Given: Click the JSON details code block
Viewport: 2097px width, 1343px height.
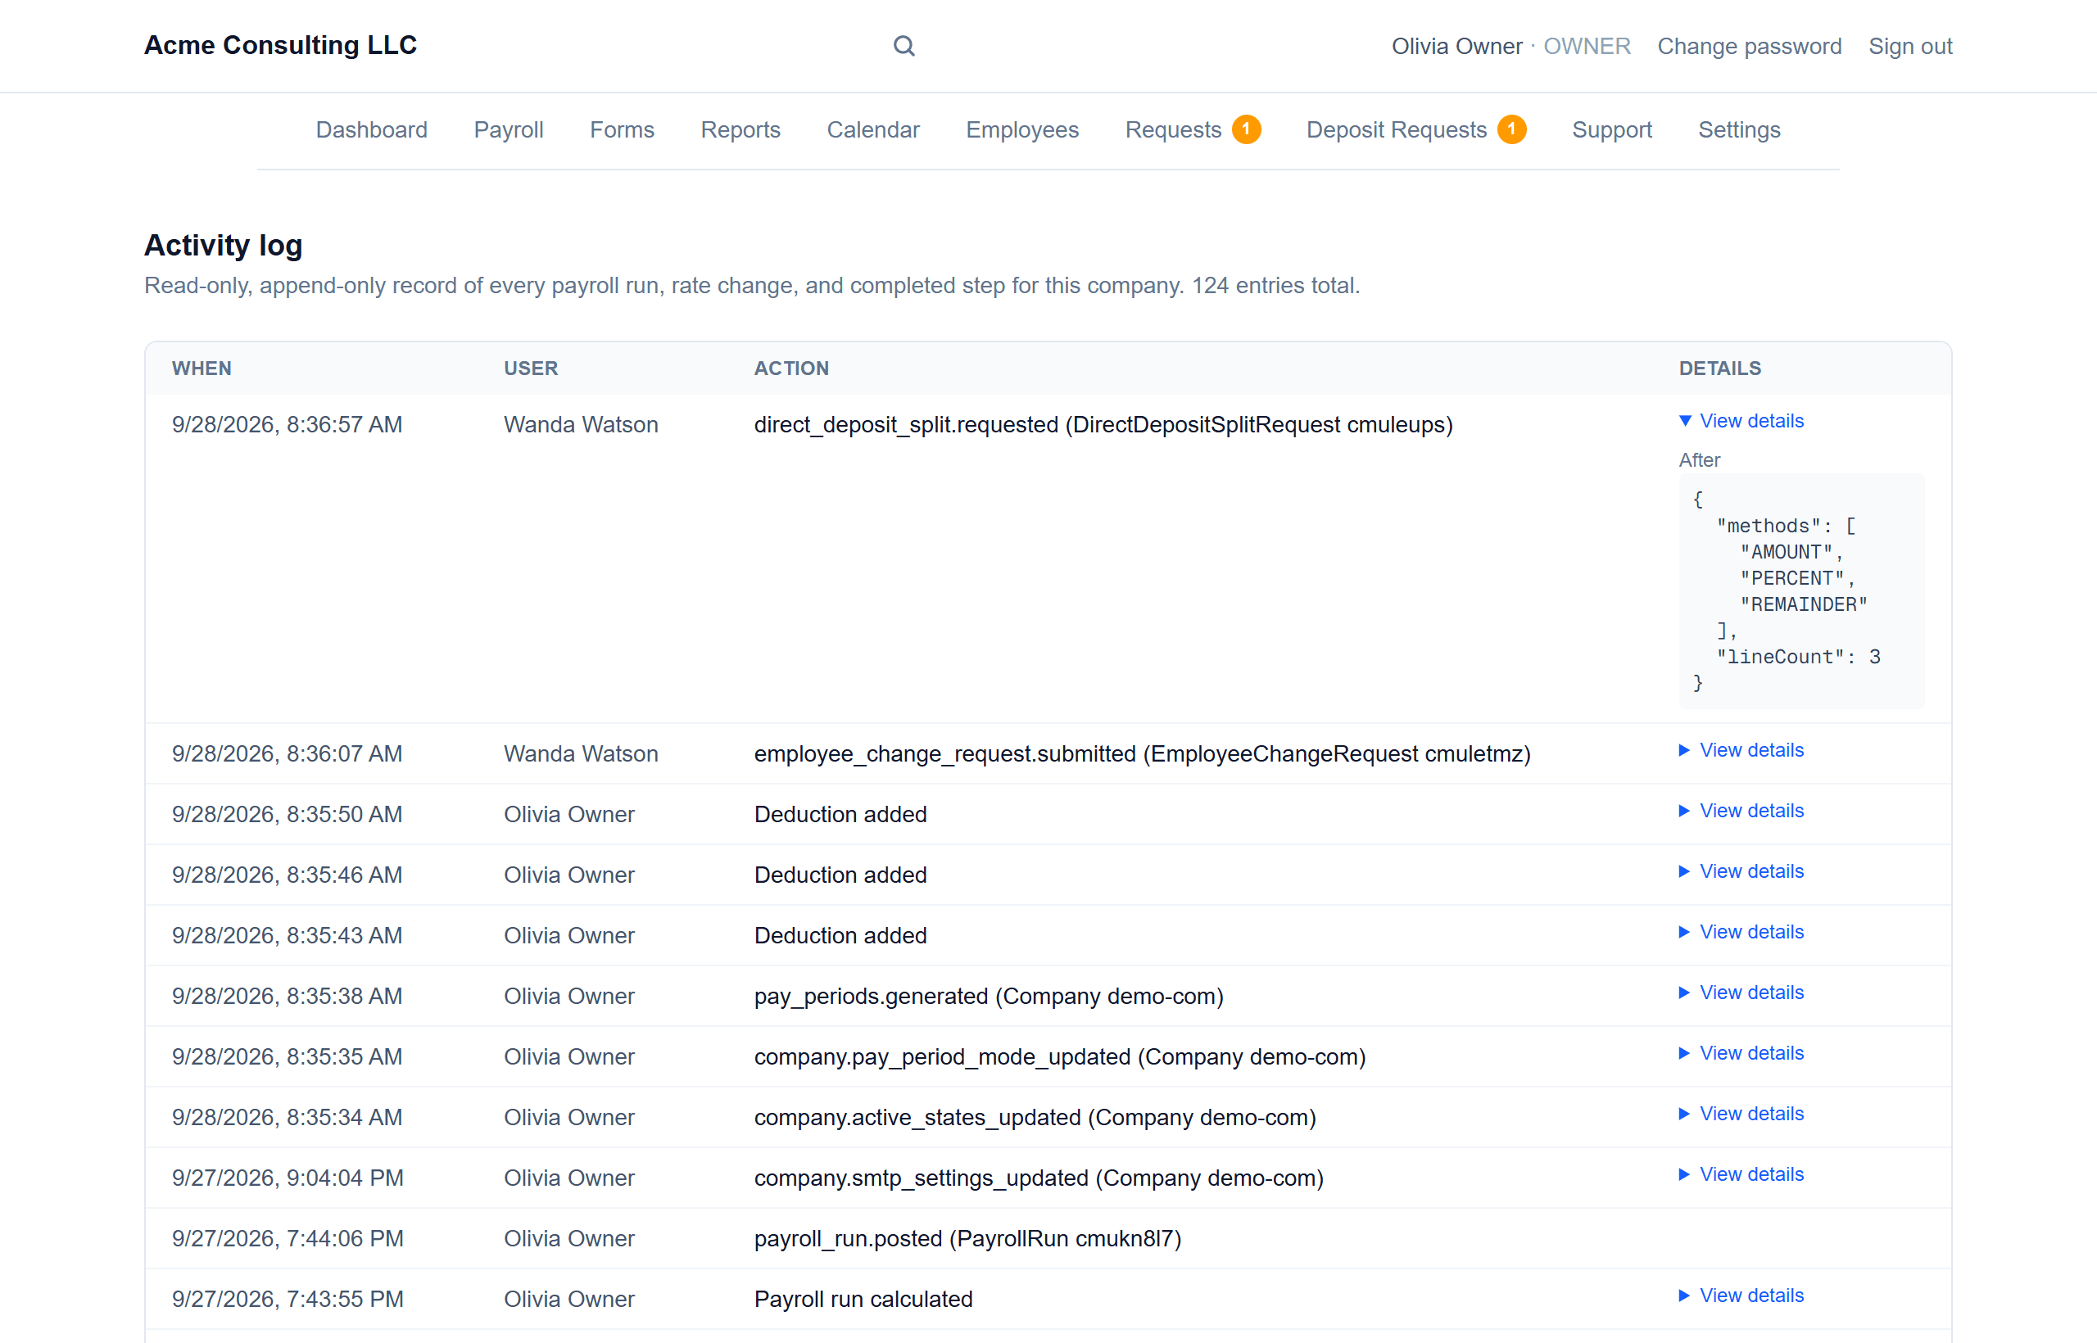Looking at the screenshot, I should 1801,591.
